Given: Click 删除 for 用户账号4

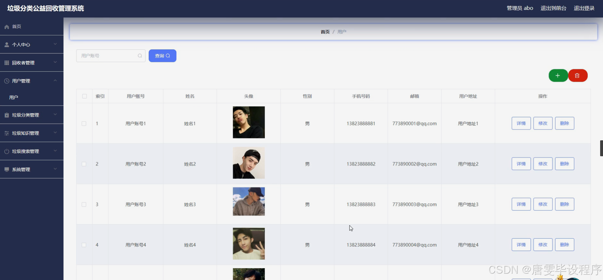Looking at the screenshot, I should click(564, 245).
